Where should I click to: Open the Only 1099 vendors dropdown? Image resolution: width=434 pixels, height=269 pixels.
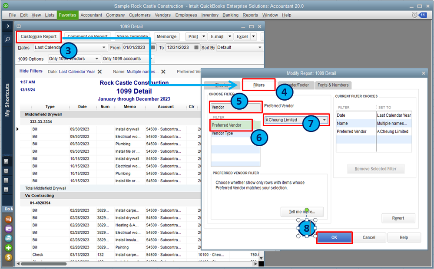(96, 59)
